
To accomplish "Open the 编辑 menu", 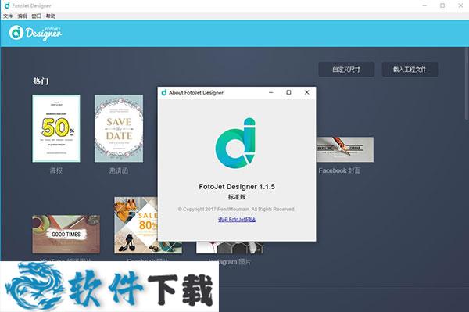I will coord(22,16).
